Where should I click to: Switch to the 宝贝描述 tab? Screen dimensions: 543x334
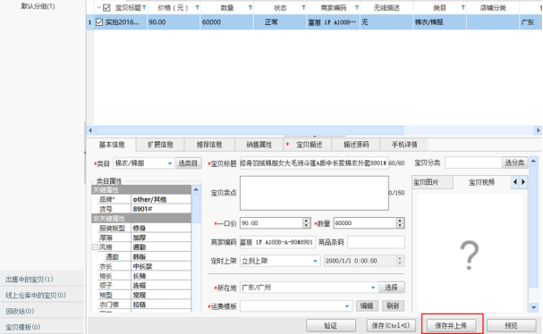(x=308, y=145)
